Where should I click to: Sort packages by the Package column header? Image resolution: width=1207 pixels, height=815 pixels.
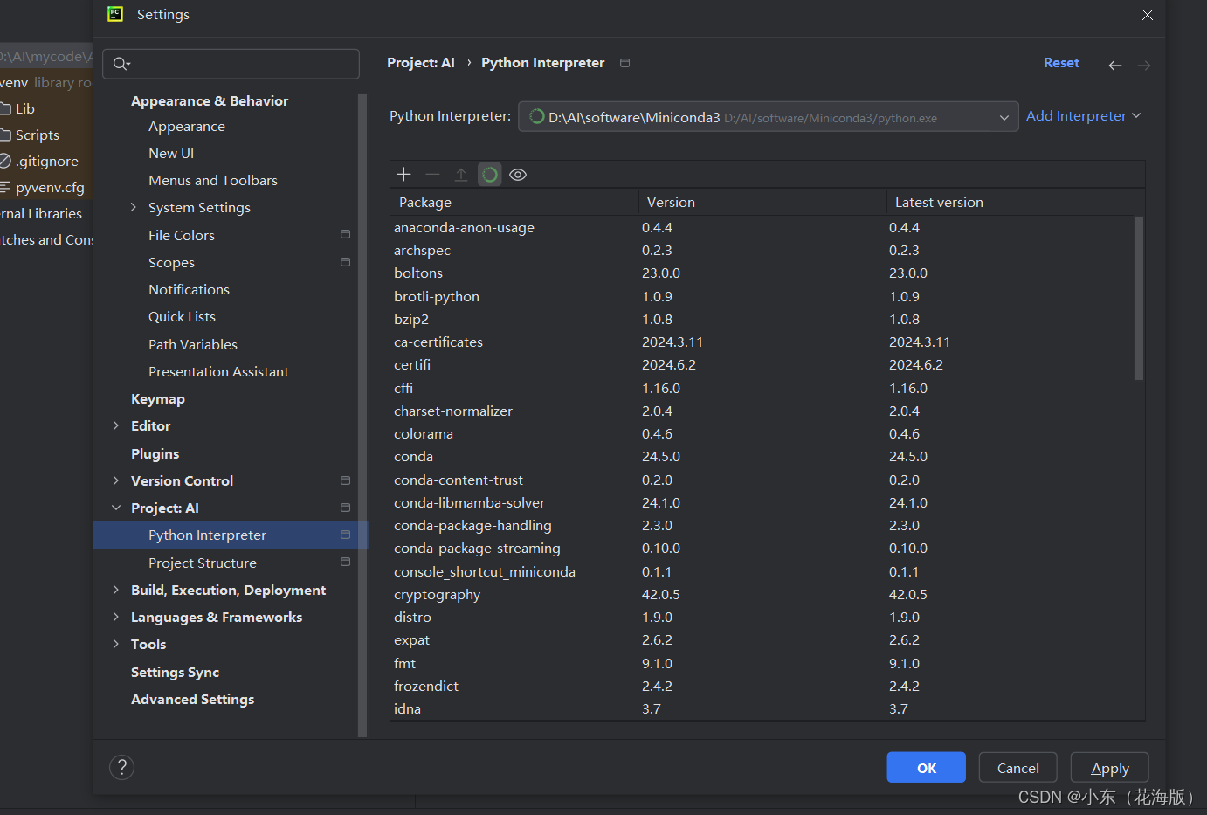514,202
